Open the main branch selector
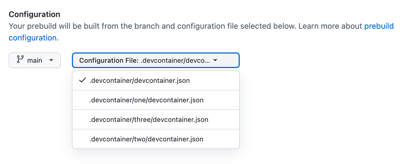Viewport: 404px width, 164px height. pyautogui.click(x=34, y=60)
